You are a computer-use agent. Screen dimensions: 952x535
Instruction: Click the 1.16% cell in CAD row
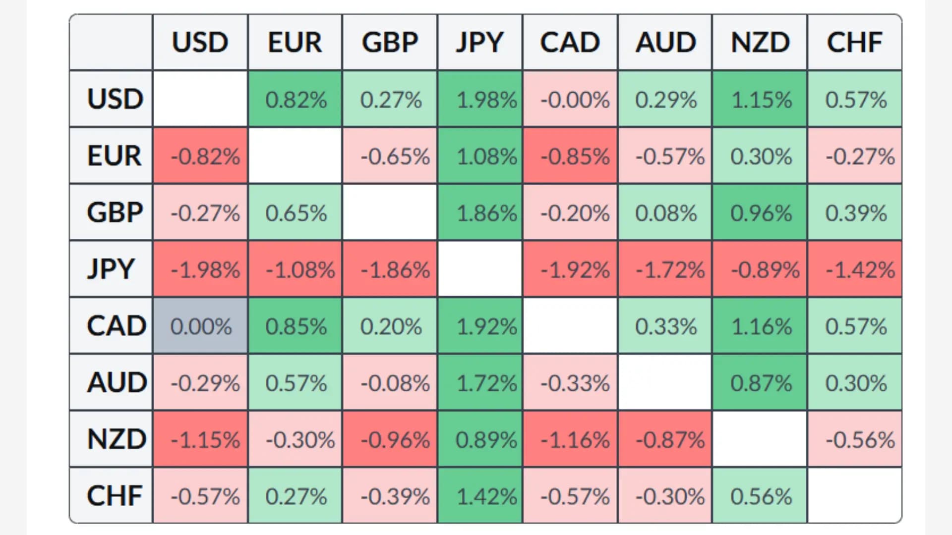point(760,326)
